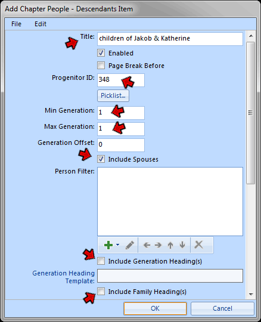This screenshot has height=322, width=261.
Task: Click the Generation Offset input field
Action: [x=121, y=145]
